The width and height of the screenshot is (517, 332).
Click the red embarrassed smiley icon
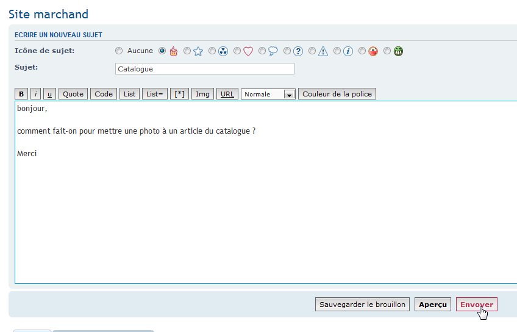[x=373, y=51]
